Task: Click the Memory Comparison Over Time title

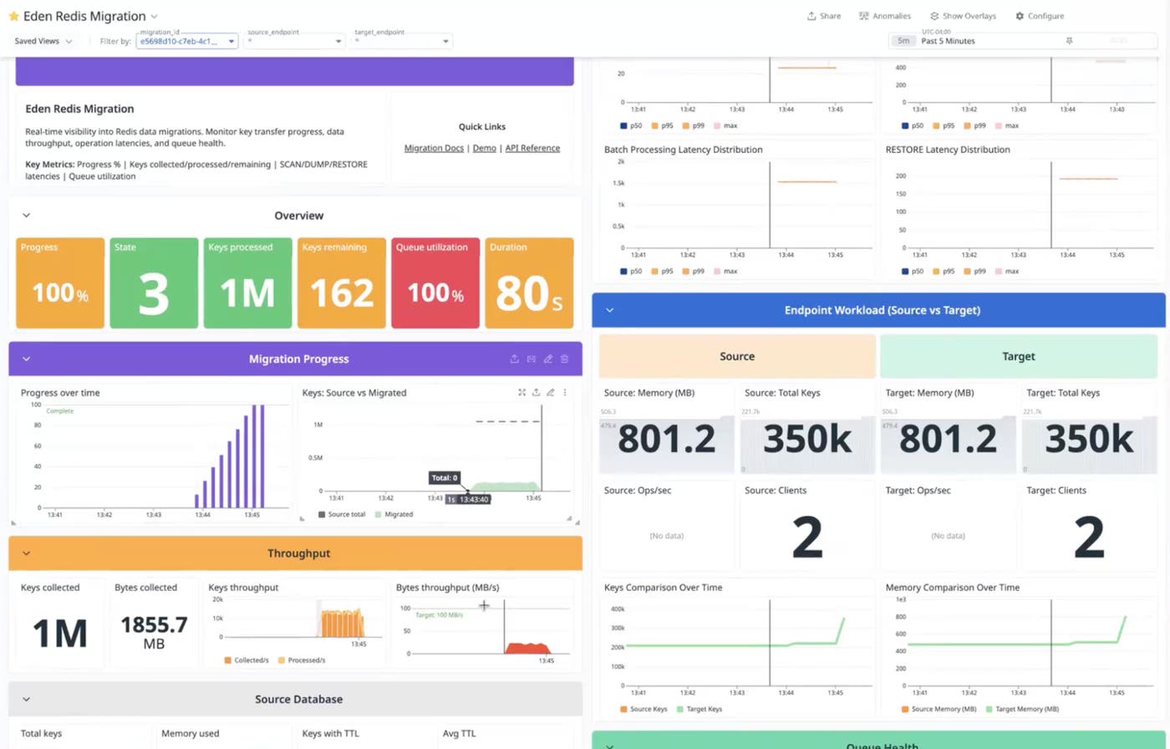Action: pyautogui.click(x=953, y=588)
